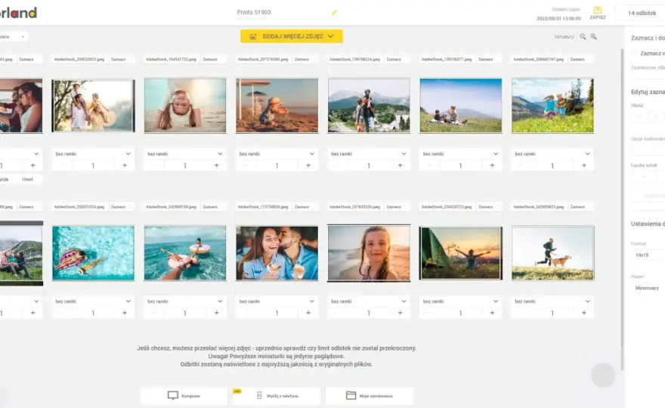Increase copies of upside-down girl photo
Viewport: 665px width, 408px height.
tap(216, 165)
